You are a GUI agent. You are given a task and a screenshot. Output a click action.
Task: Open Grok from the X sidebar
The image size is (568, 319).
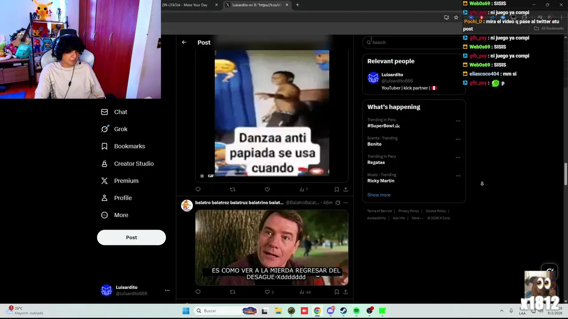coord(114,129)
